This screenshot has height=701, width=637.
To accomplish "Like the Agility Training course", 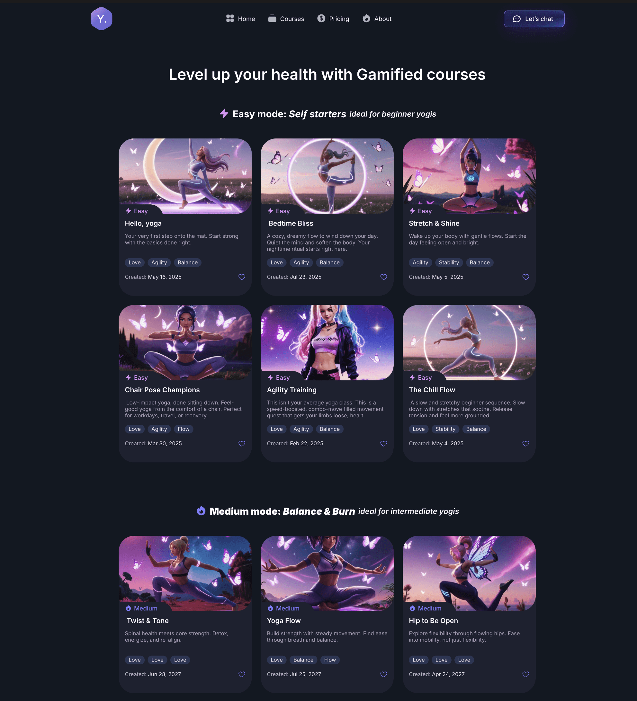I will click(384, 444).
